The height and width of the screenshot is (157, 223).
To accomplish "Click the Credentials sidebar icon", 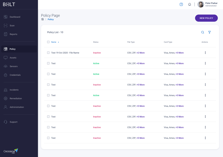I will click(x=6, y=75).
